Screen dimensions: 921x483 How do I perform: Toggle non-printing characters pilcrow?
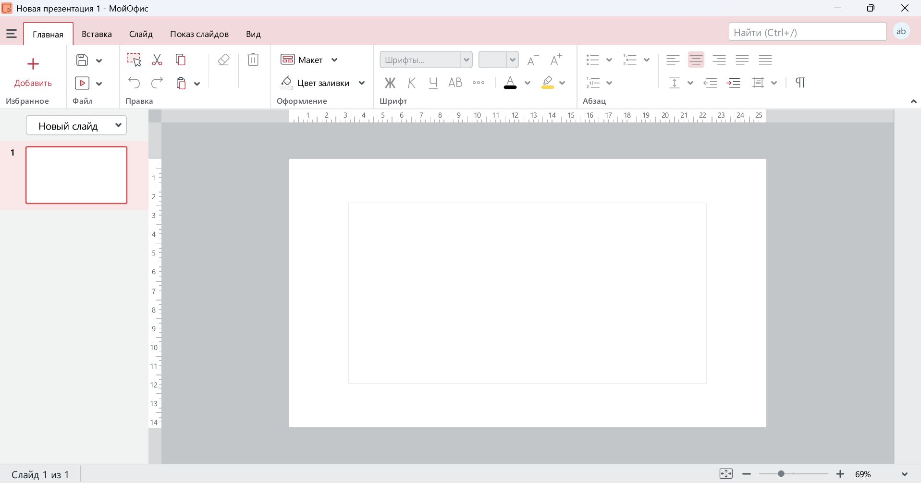click(x=800, y=83)
